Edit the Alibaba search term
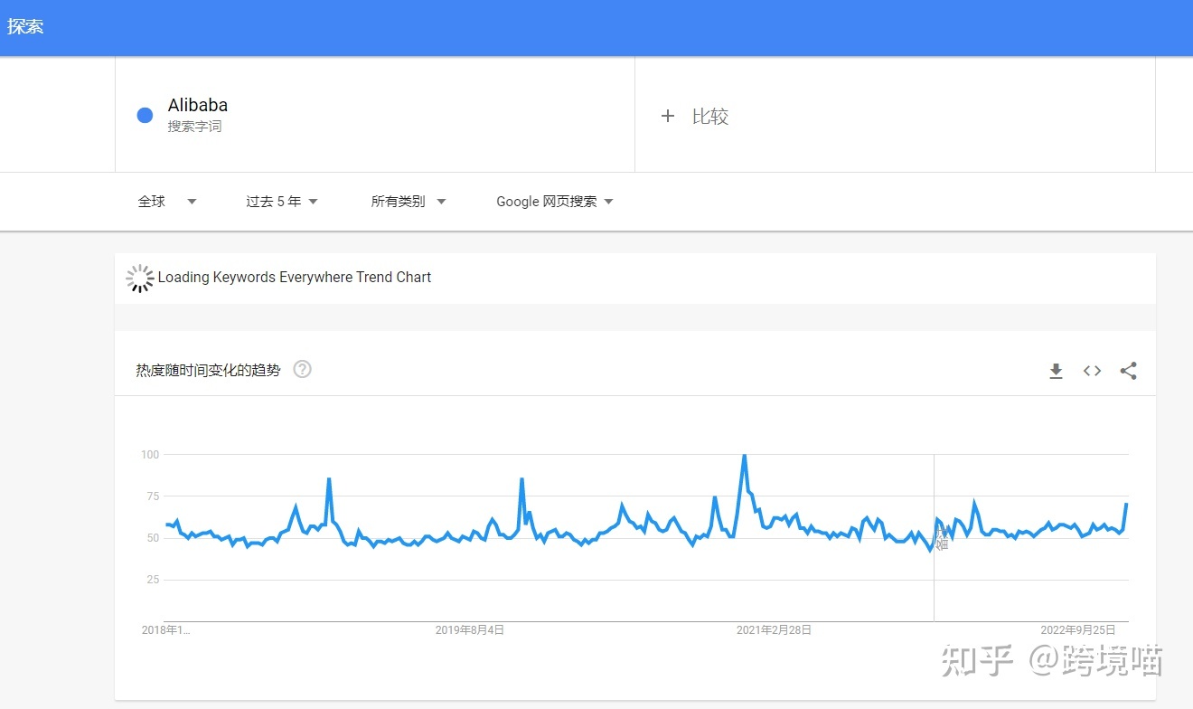 pos(198,105)
